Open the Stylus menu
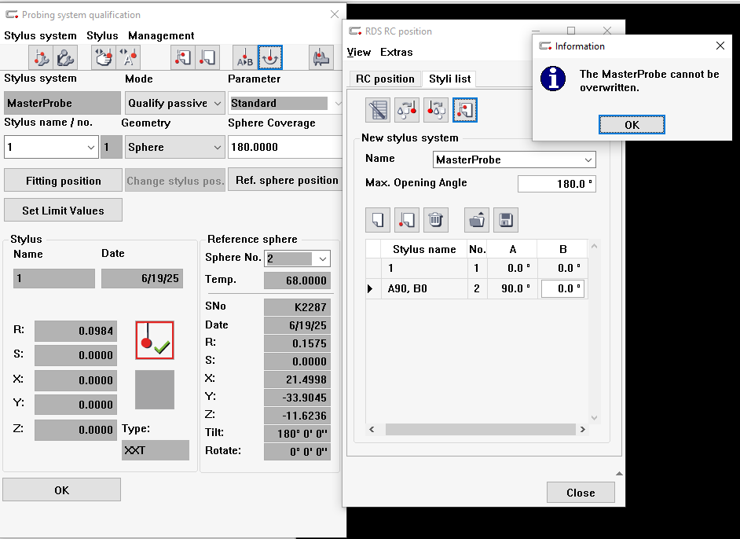 point(102,36)
